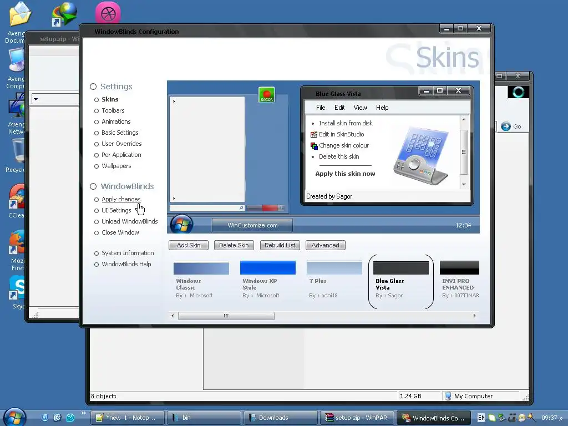Click the Rebuild List button
568x426 pixels.
point(280,245)
